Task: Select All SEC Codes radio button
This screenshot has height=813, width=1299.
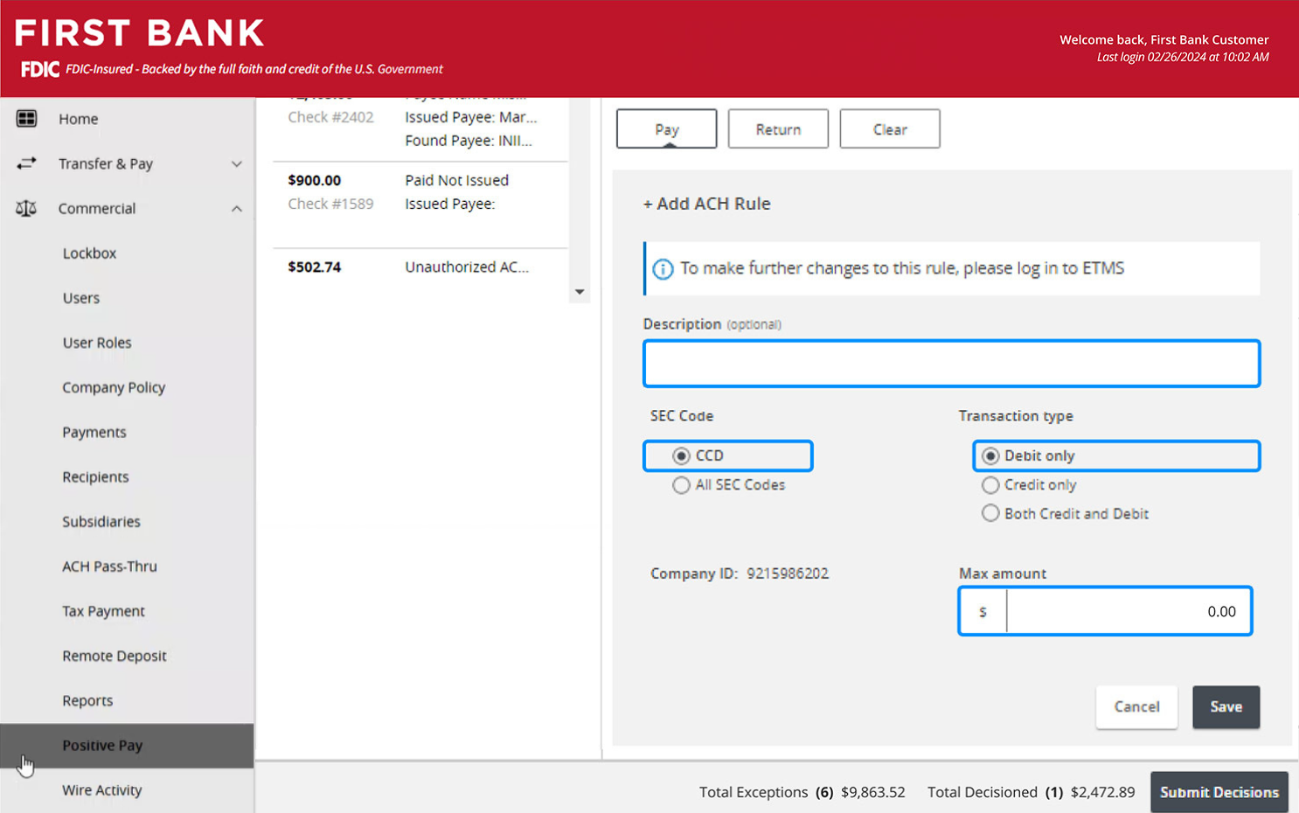Action: point(681,485)
